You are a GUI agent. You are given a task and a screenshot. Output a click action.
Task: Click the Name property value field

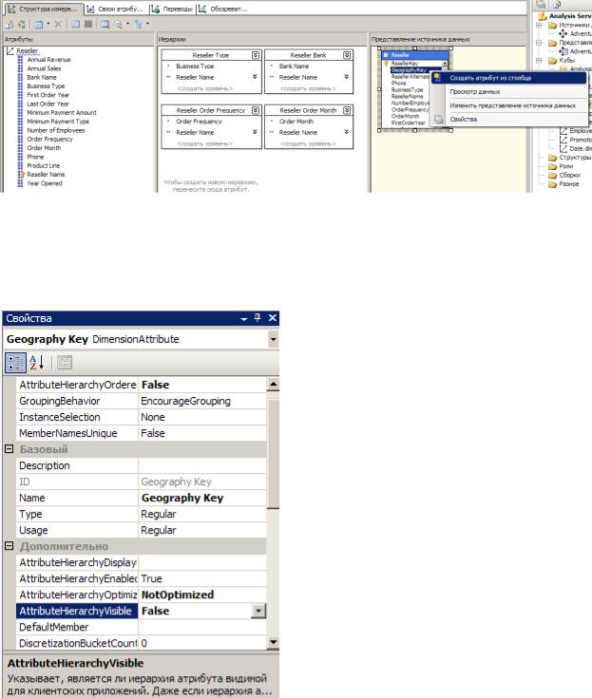pyautogui.click(x=202, y=498)
